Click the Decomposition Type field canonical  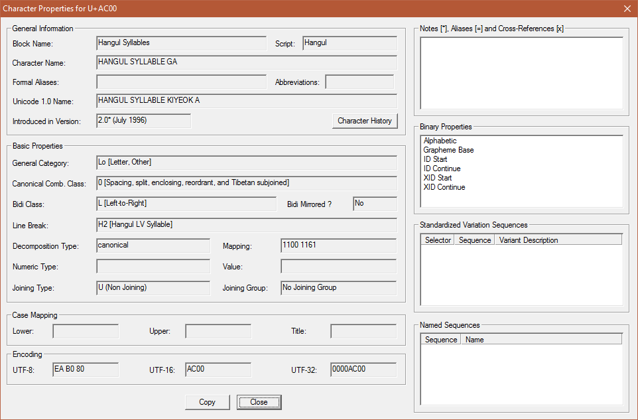[153, 245]
